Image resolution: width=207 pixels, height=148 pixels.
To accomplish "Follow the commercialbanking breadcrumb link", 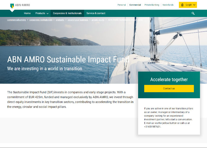I will pyautogui.click(x=17, y=20).
